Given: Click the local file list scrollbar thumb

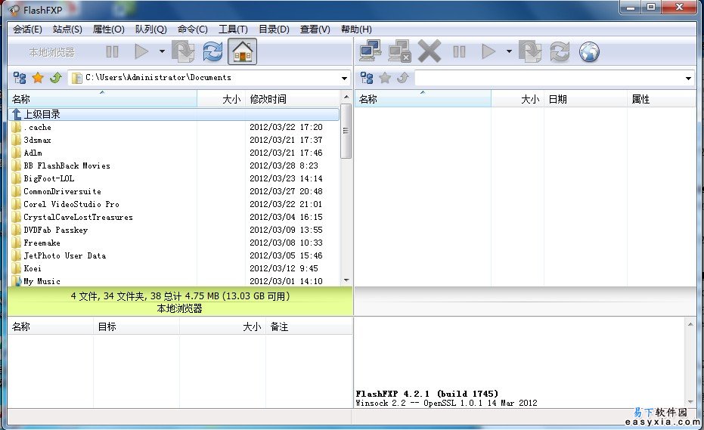Looking at the screenshot, I should point(346,131).
